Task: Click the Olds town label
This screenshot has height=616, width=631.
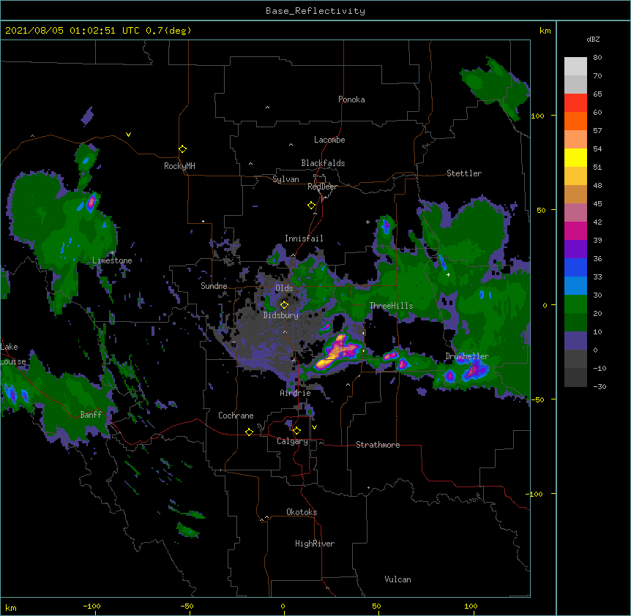Action: (x=284, y=288)
